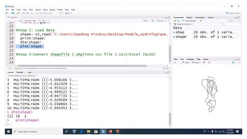
Task: Switch to the Connections tab
Action: 200,17
